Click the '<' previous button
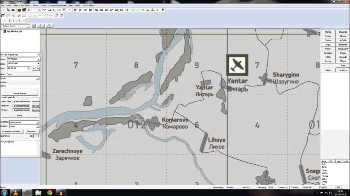Screen dimensions: 350x196 point(11,20)
